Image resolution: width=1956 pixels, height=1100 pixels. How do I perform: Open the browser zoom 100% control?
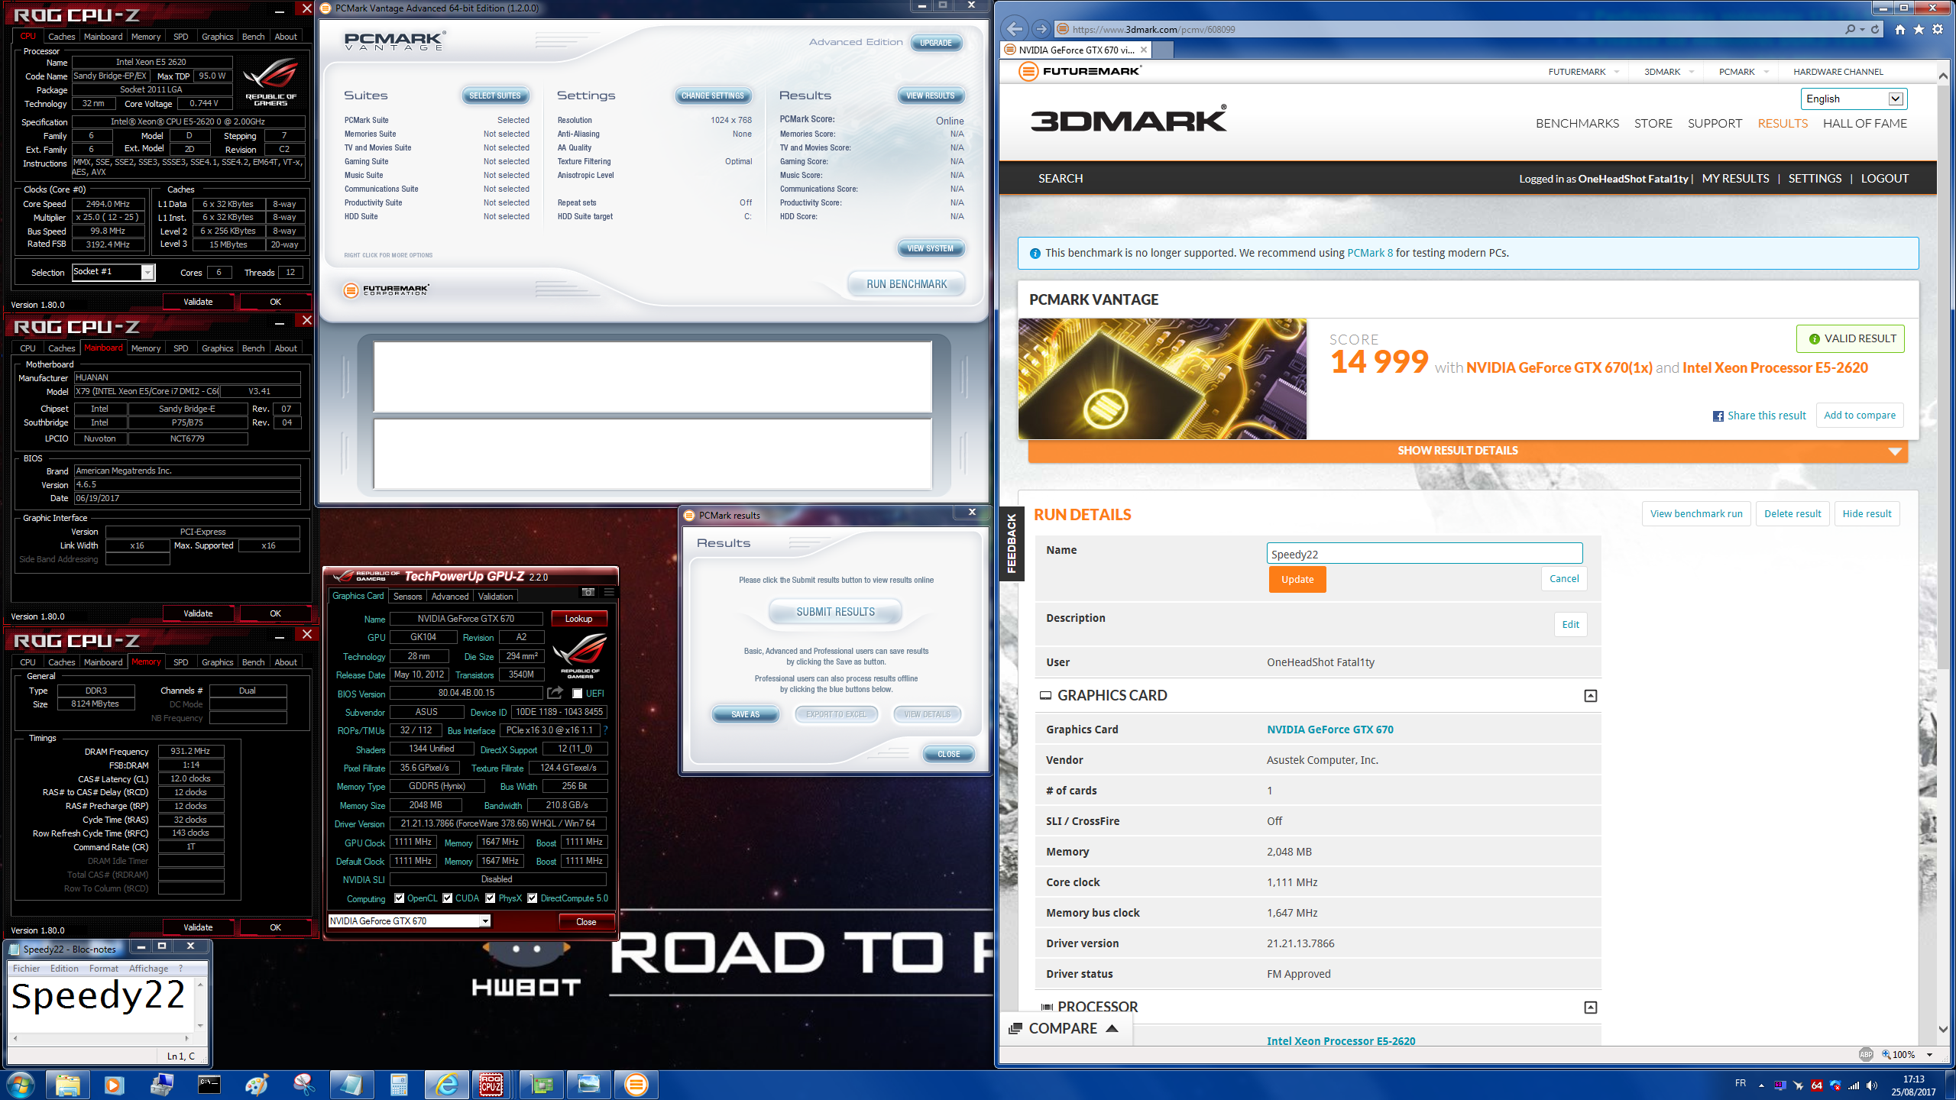(x=1907, y=1054)
